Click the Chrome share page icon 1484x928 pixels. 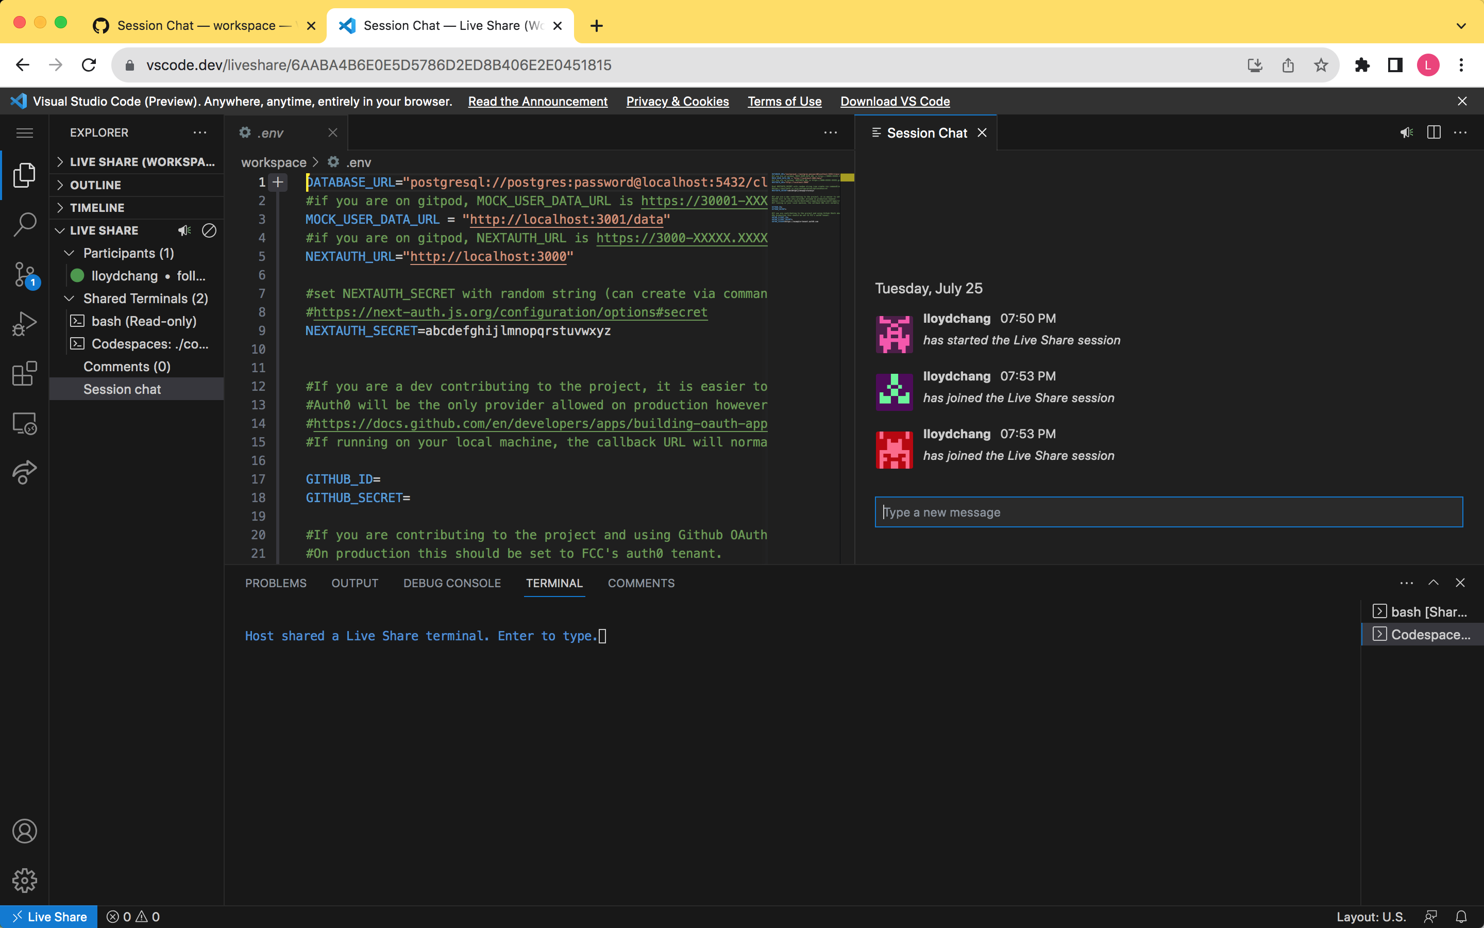pos(1288,65)
